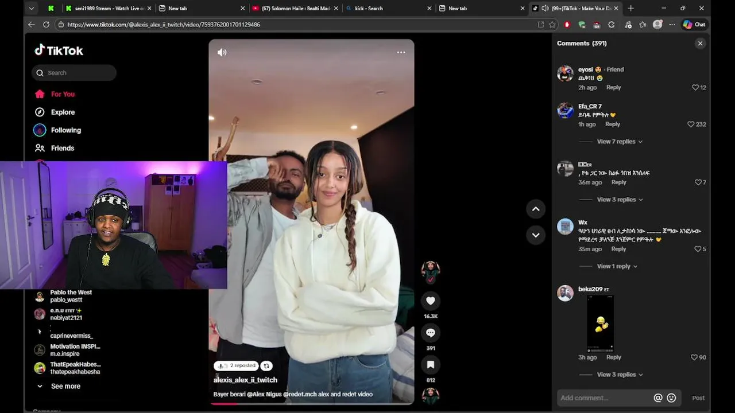Reply to Efa_CR 7's comment
This screenshot has width=735, height=413.
pyautogui.click(x=613, y=124)
